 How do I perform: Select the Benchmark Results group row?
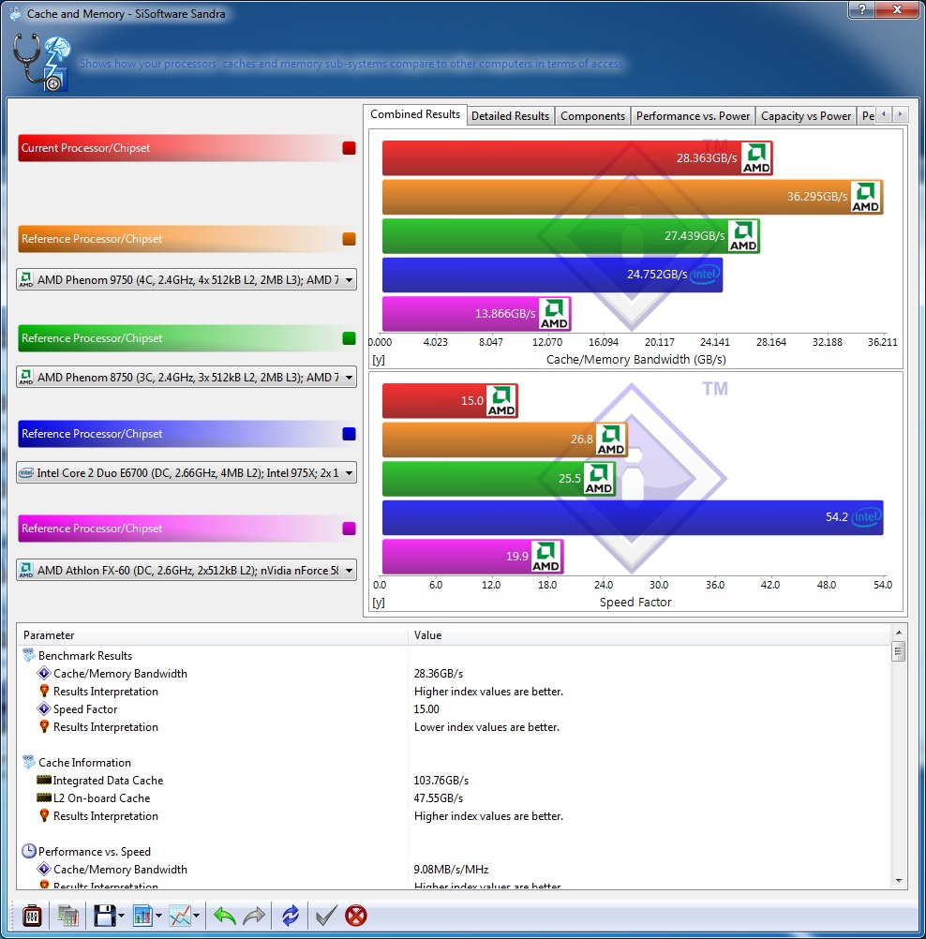(454, 656)
